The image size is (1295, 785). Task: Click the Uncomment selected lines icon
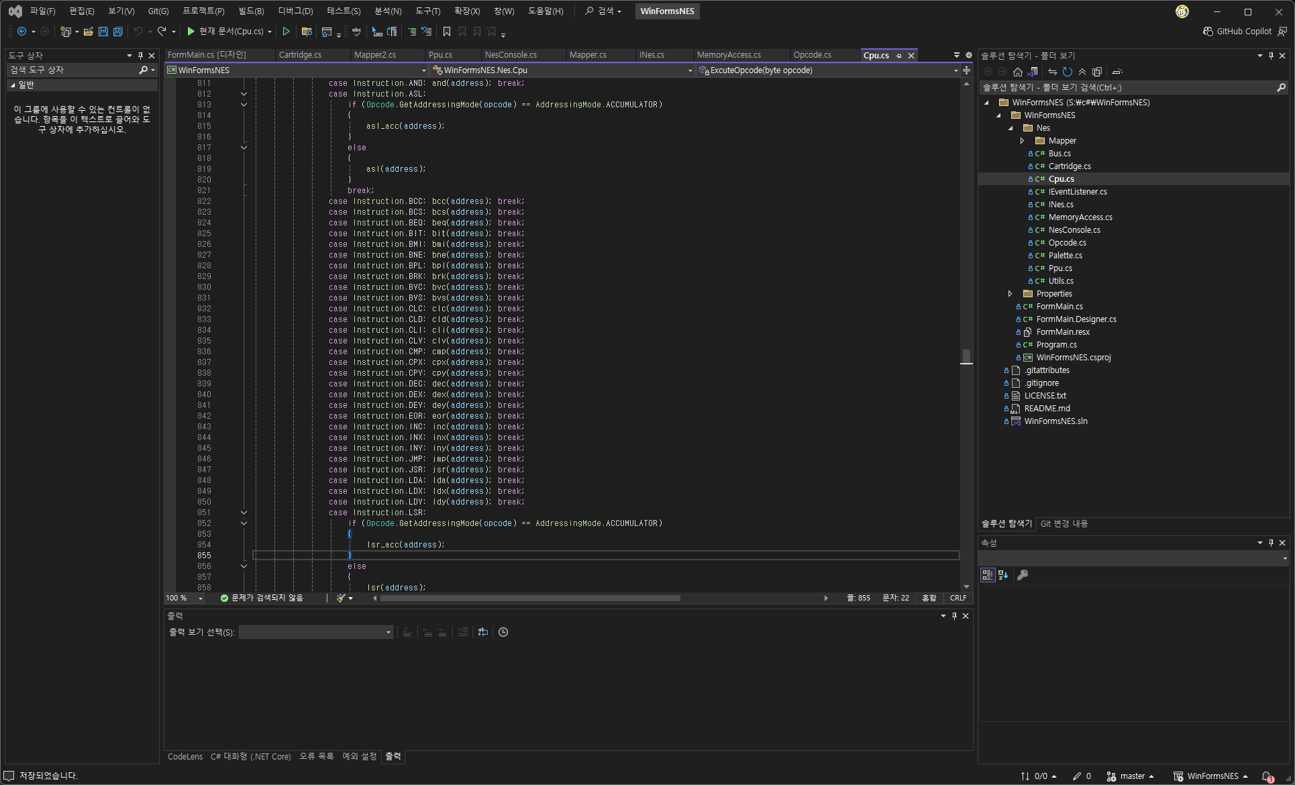click(426, 32)
